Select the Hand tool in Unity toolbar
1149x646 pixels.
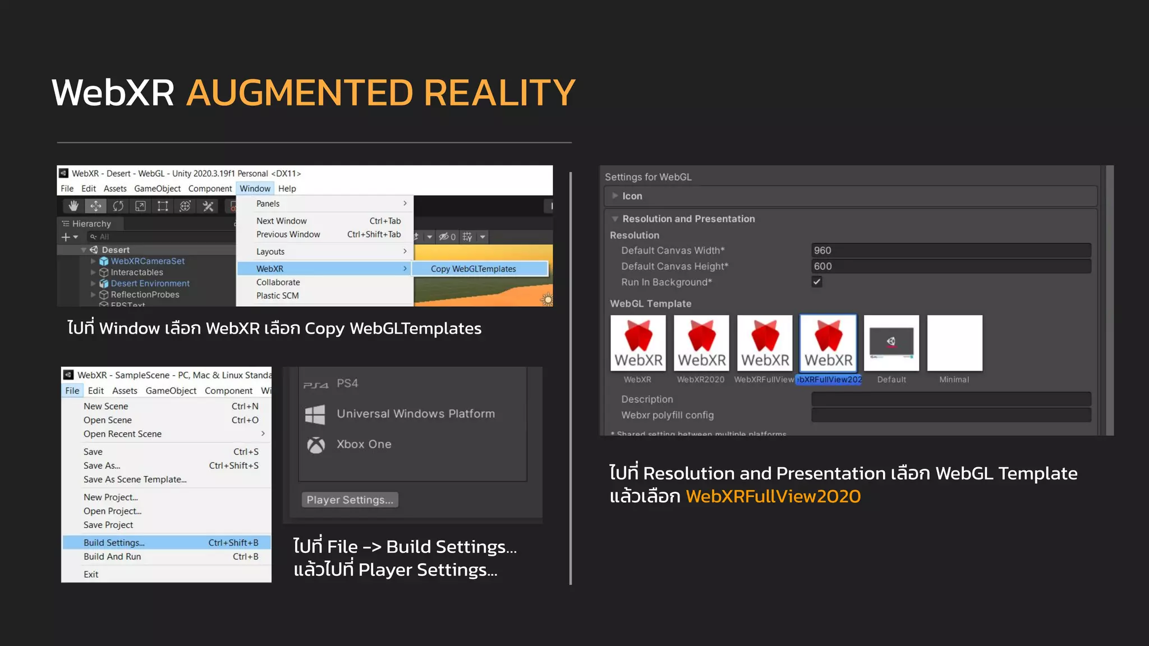tap(73, 206)
